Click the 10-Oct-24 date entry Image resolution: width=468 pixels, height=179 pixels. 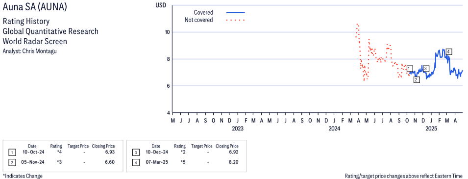click(32, 152)
